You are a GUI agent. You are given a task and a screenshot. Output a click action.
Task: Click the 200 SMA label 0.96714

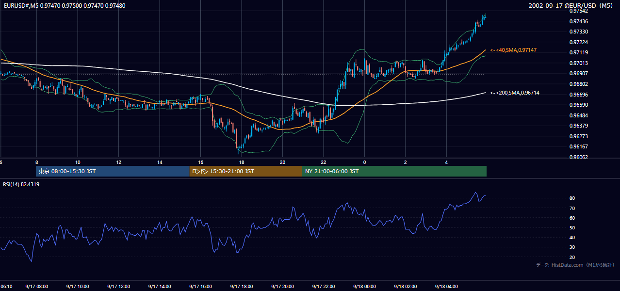pos(515,93)
